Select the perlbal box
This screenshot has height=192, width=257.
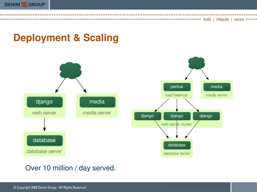[177, 87]
